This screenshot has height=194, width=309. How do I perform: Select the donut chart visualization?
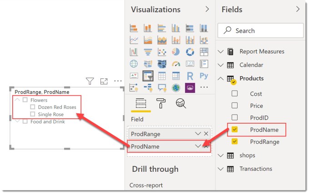190,52
